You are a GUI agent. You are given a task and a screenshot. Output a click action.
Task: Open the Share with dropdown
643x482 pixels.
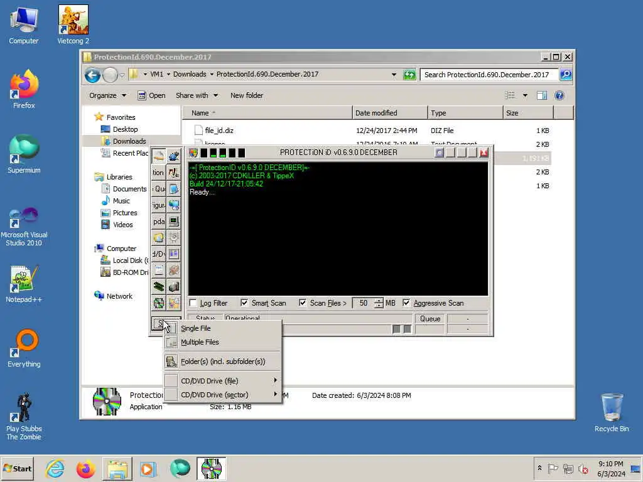click(197, 95)
